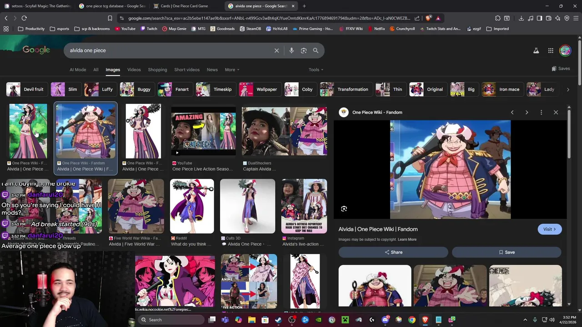Show next image in preview panel
582x327 pixels.
(x=527, y=112)
